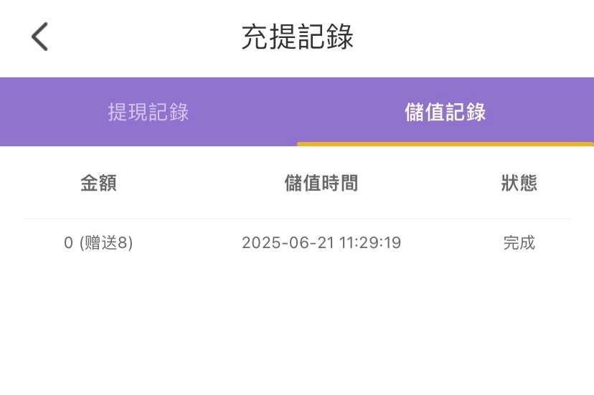Tap the purple tab bar between the two tabs

[297, 112]
